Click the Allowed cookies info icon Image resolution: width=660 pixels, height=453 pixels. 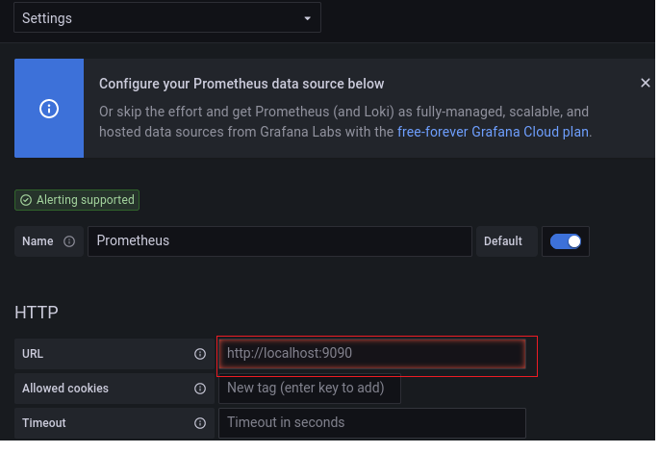pyautogui.click(x=200, y=389)
